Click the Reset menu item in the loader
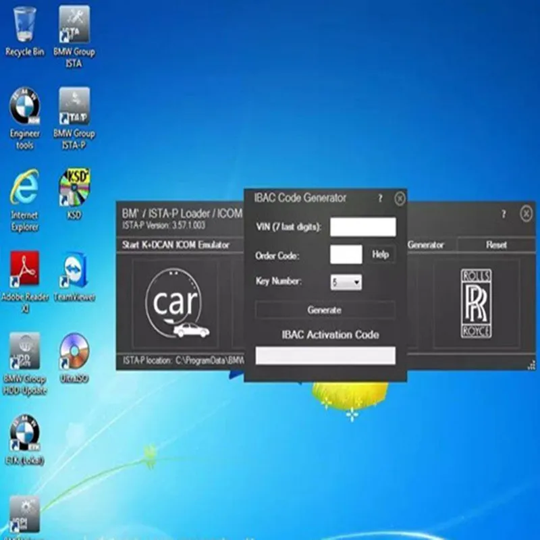Image resolution: width=540 pixels, height=540 pixels. pos(496,245)
